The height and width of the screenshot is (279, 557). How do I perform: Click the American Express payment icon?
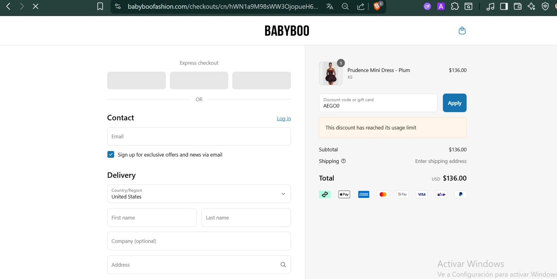click(364, 194)
